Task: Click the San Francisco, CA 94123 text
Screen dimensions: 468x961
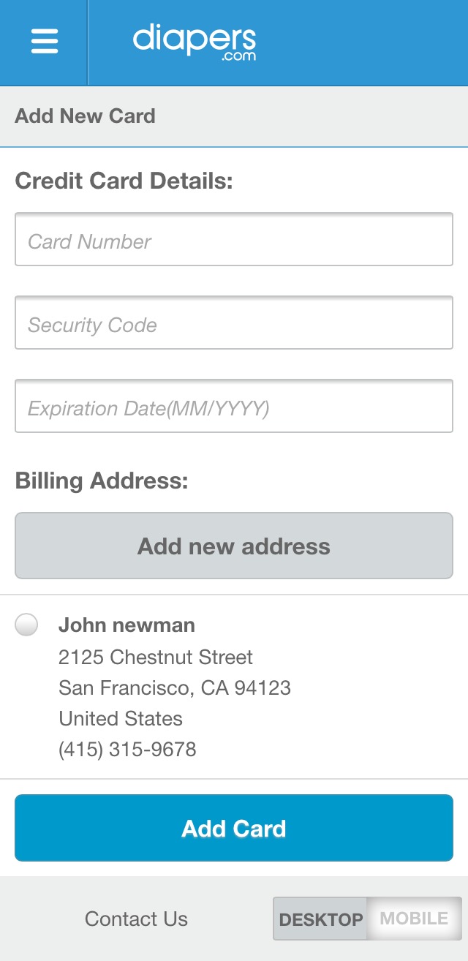Action: point(174,687)
